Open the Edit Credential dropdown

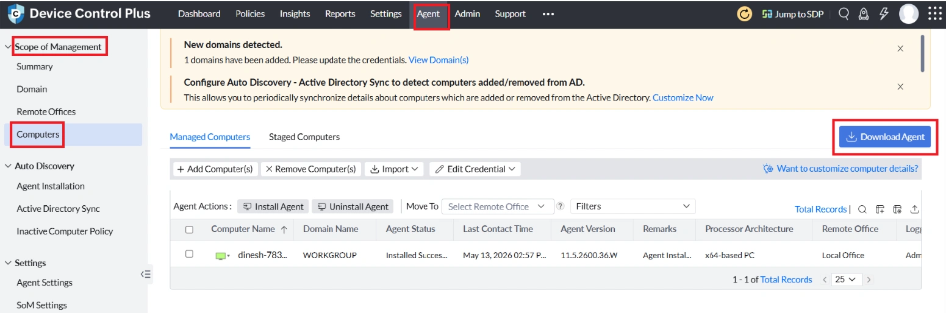tap(475, 169)
